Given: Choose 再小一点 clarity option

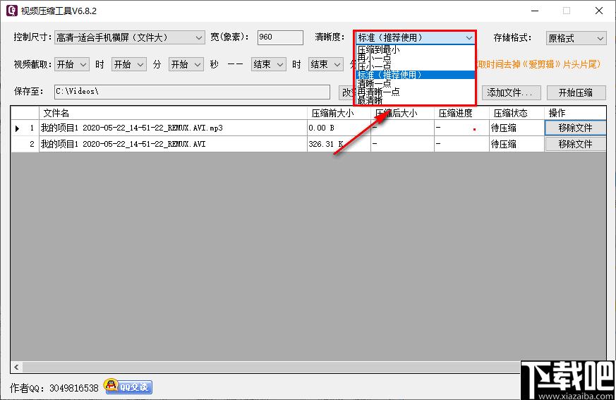Looking at the screenshot, I should pyautogui.click(x=415, y=58).
